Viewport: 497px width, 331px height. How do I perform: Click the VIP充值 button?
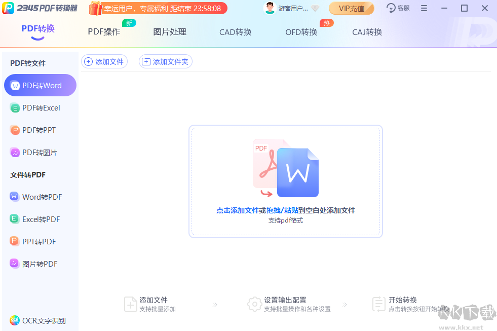351,8
